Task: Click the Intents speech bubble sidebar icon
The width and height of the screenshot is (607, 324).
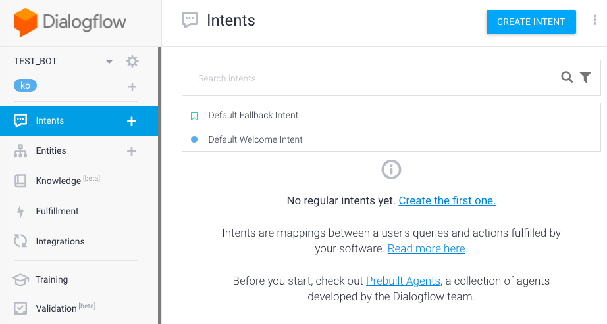Action: [x=20, y=120]
